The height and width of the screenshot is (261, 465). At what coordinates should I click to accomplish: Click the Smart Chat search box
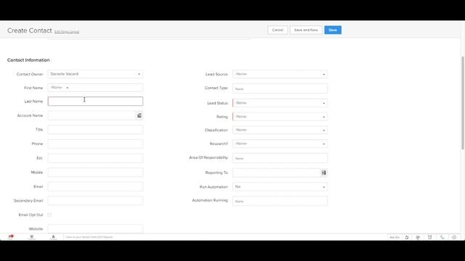tap(89, 237)
